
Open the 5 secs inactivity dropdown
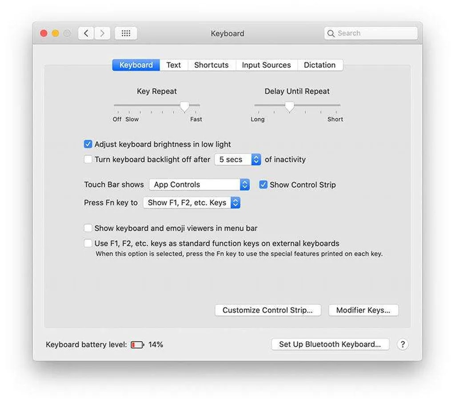[x=238, y=159]
